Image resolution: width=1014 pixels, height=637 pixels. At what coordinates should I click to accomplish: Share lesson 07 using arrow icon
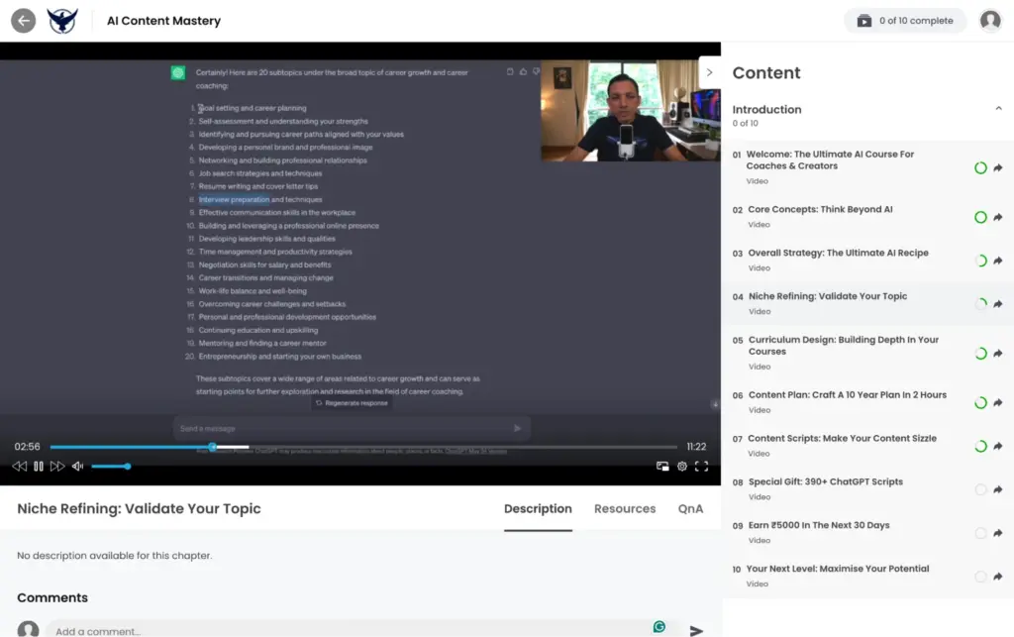pos(998,446)
